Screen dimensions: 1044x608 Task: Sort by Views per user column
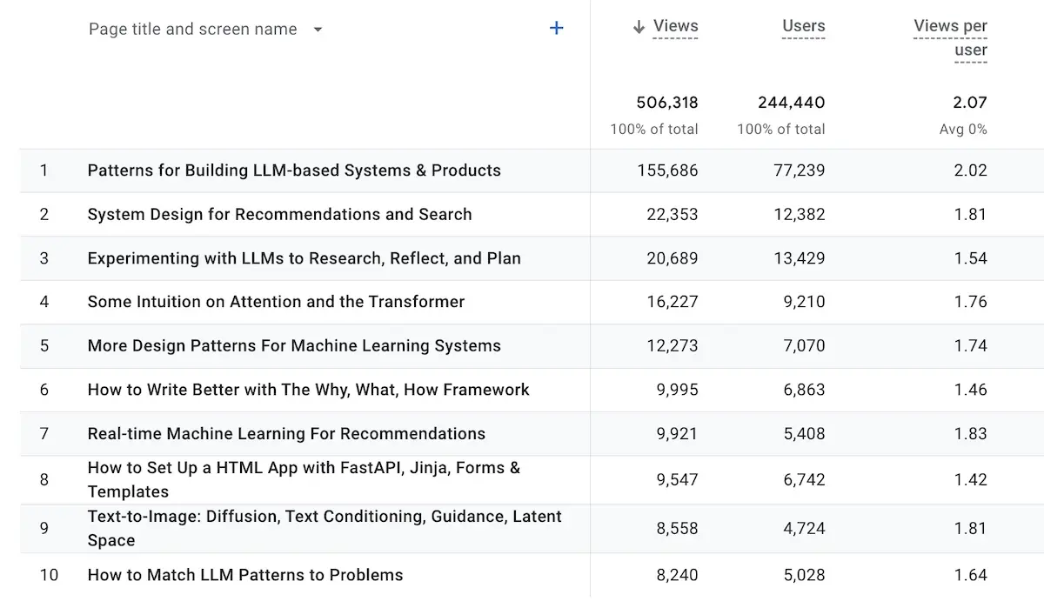(950, 37)
